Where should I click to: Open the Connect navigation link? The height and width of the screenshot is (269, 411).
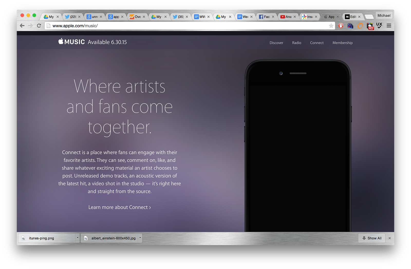pyautogui.click(x=317, y=43)
